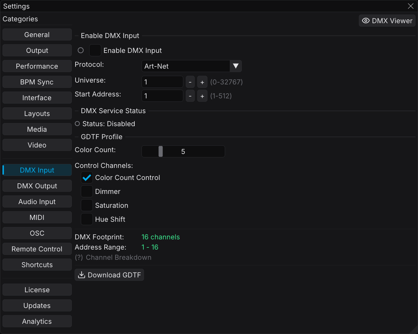Open the MIDI category
The width and height of the screenshot is (418, 334).
click(37, 217)
